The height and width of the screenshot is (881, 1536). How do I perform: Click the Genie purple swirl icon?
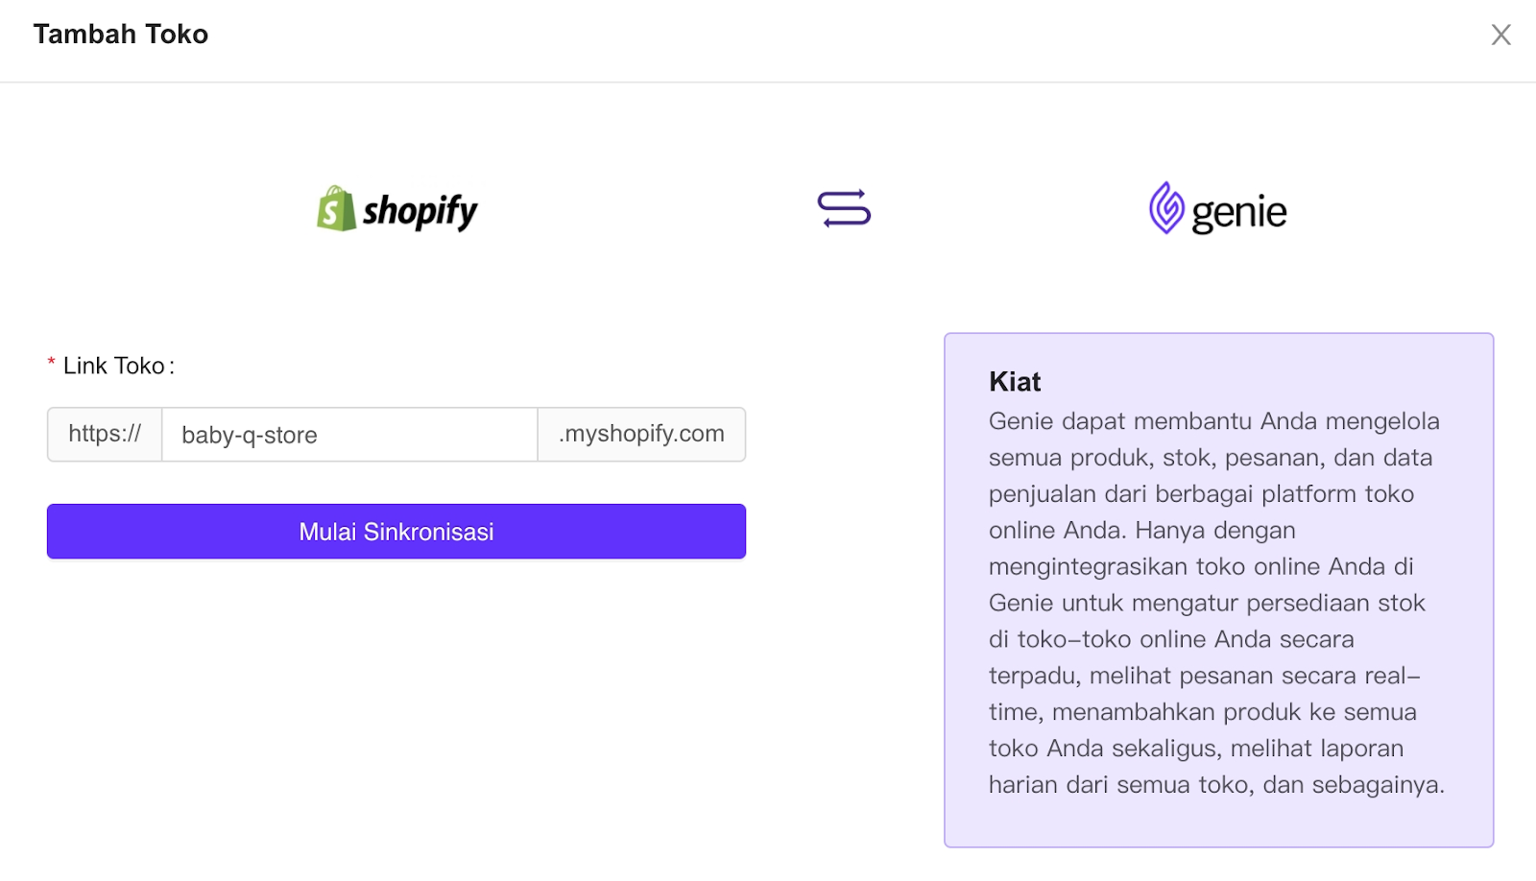point(1166,207)
